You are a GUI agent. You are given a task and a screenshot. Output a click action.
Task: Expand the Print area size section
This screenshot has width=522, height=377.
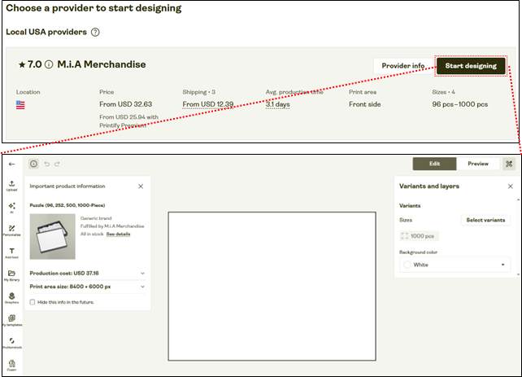pos(142,286)
